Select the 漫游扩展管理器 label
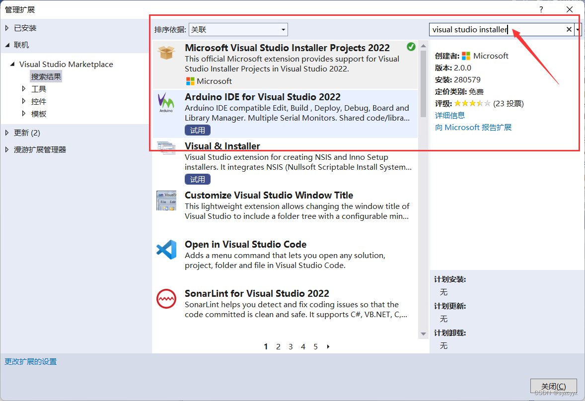Viewport: 585px width, 401px height. (x=40, y=149)
